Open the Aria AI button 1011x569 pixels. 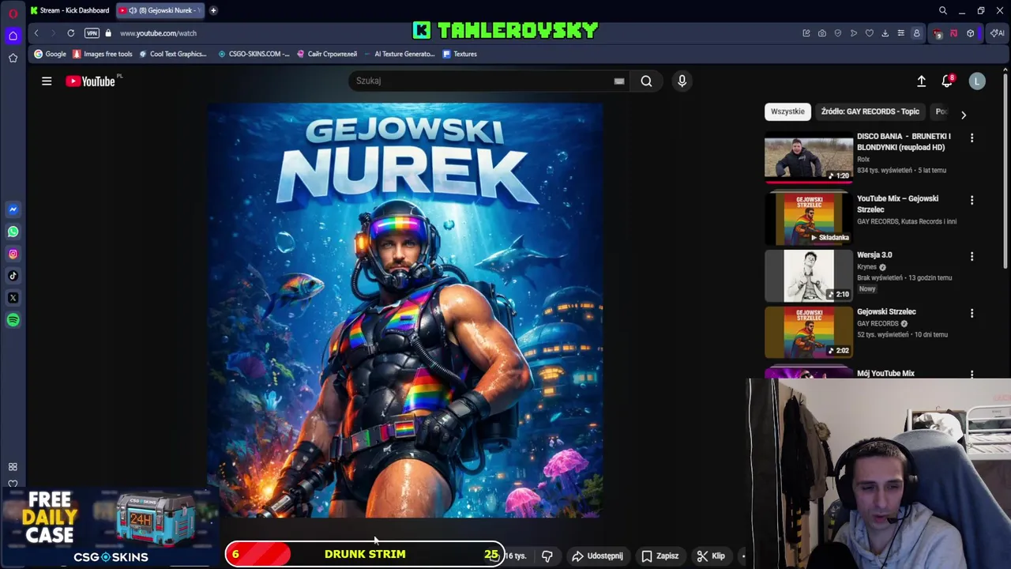[x=998, y=33]
